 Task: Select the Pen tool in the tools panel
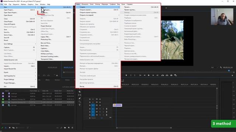tap(80, 98)
